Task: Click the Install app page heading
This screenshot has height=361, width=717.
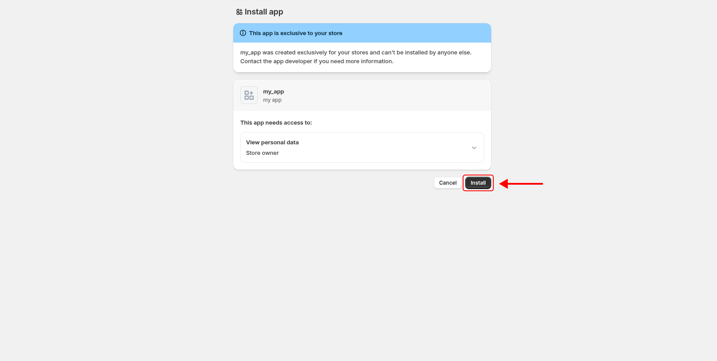Action: point(264,12)
